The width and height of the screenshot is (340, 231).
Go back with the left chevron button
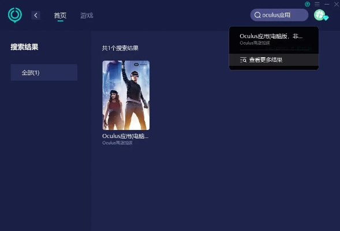pos(36,16)
